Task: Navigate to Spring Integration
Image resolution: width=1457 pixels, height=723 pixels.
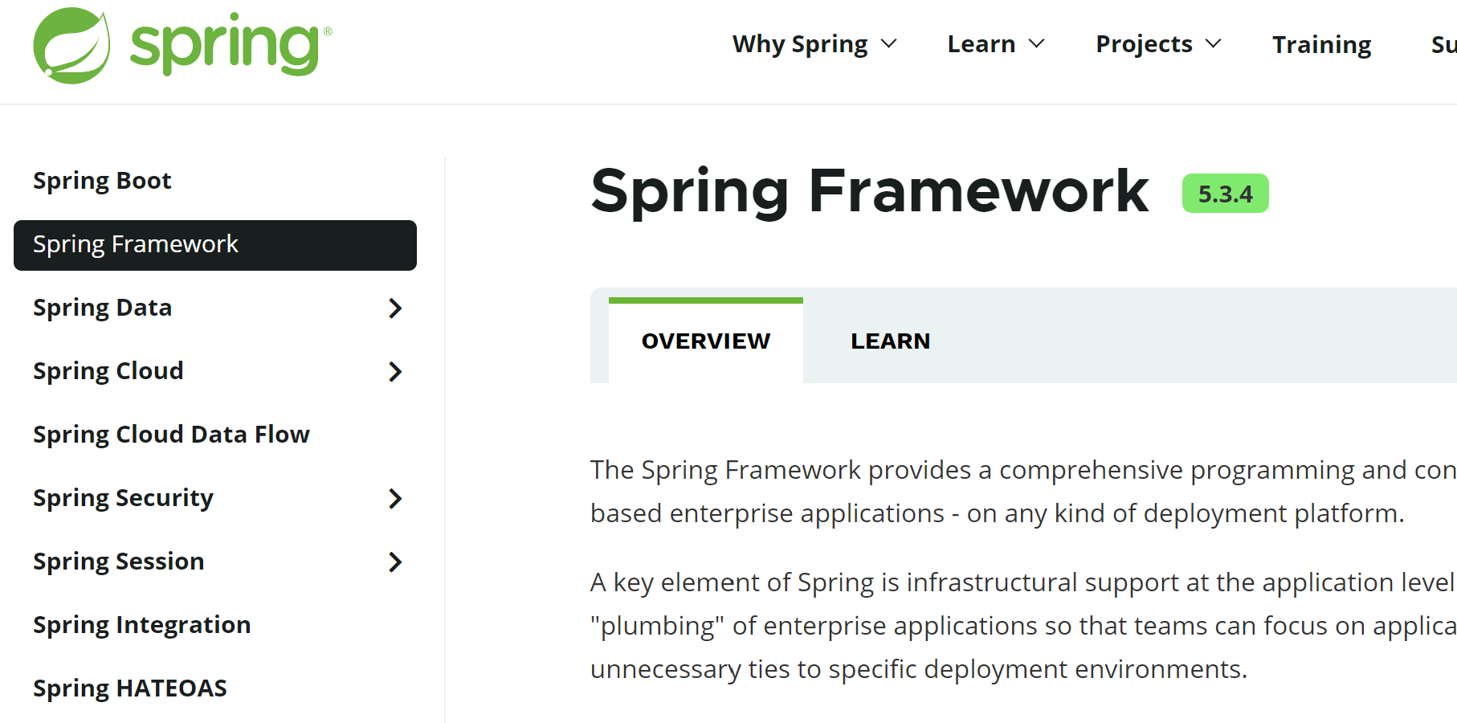Action: (x=141, y=624)
